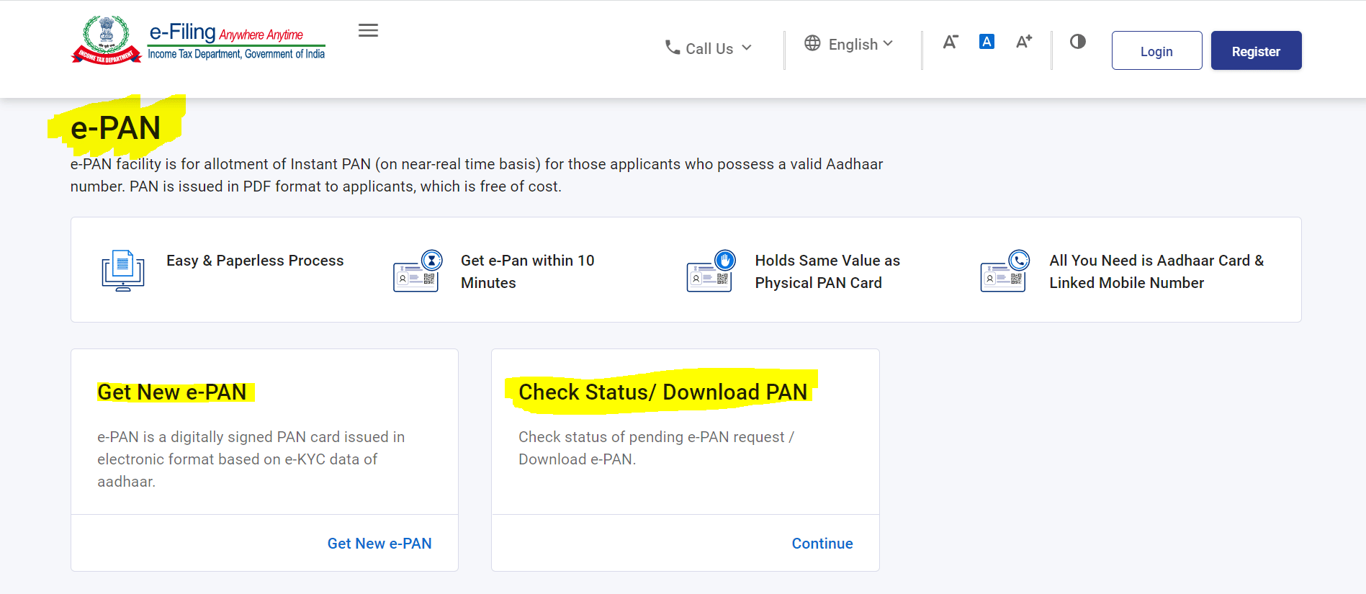
Task: Click the 'Get e-Pan within 10 Minutes' text
Action: (x=528, y=271)
